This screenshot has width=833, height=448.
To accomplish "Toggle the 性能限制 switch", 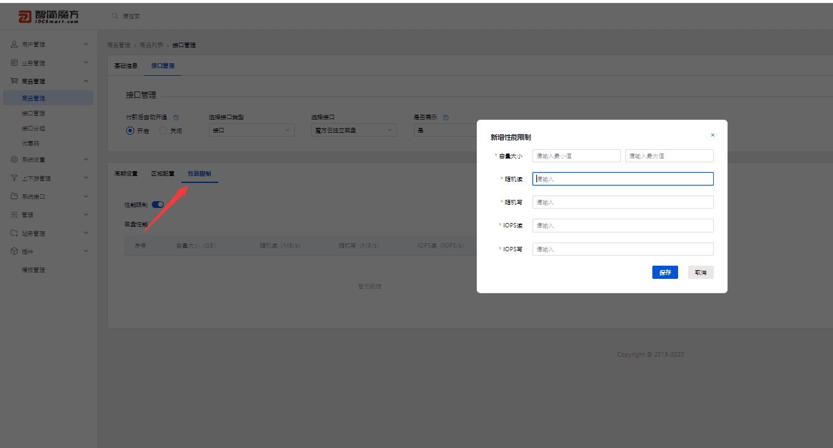I will tap(157, 204).
